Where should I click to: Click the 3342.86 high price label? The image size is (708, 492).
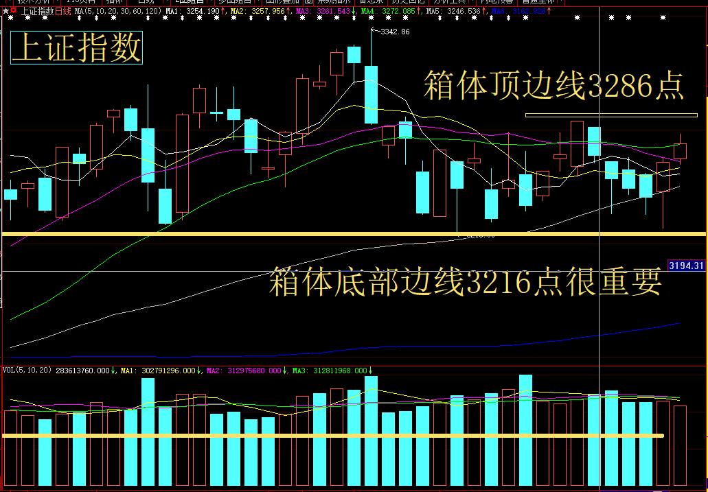pyautogui.click(x=395, y=32)
